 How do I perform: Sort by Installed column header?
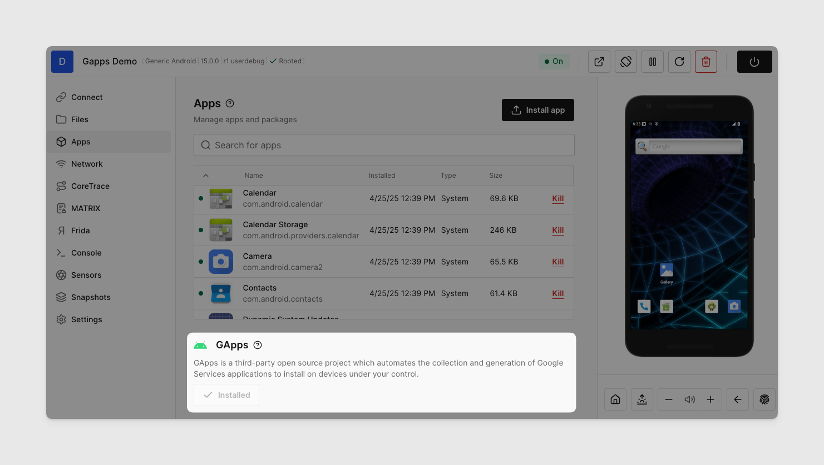382,176
